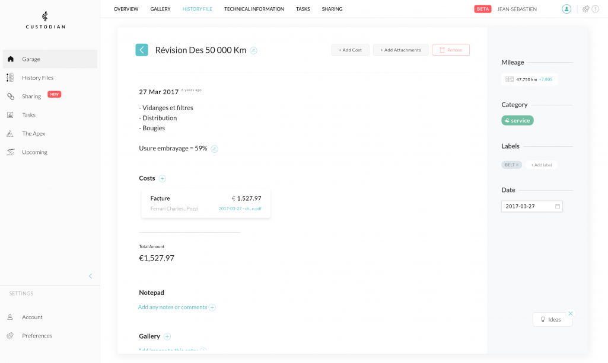The width and height of the screenshot is (608, 363).
Task: Click the Usure embrayage = 59% text
Action: (x=173, y=148)
